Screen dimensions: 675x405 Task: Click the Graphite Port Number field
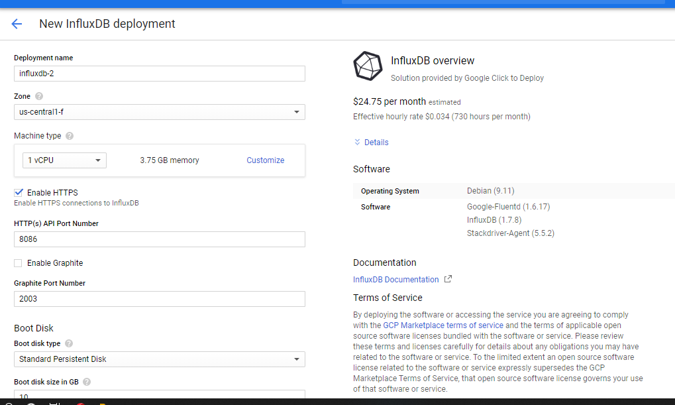159,299
